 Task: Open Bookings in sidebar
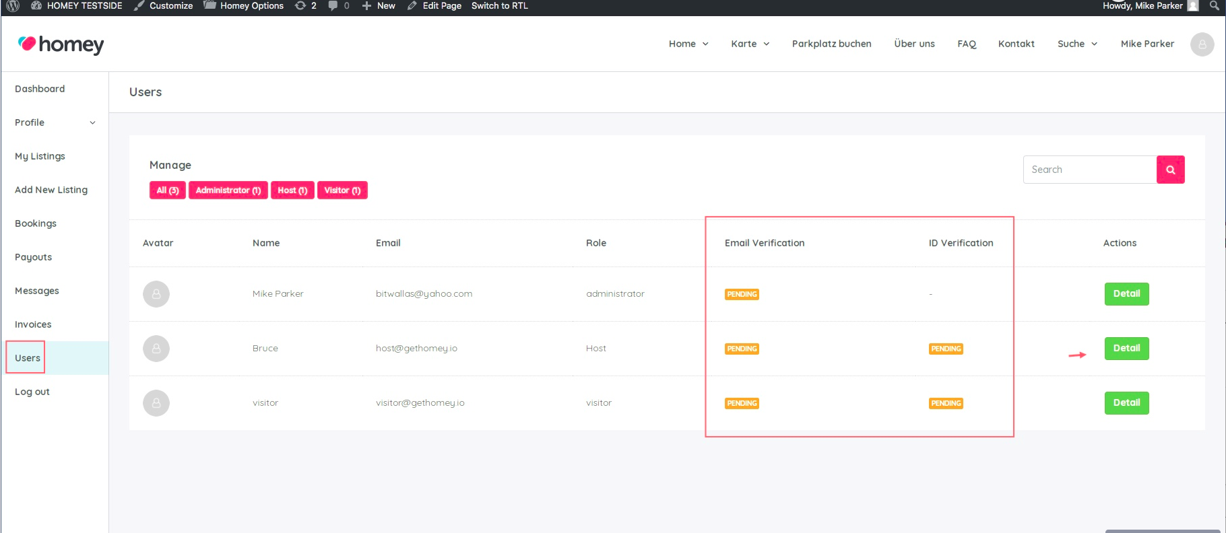pyautogui.click(x=36, y=223)
